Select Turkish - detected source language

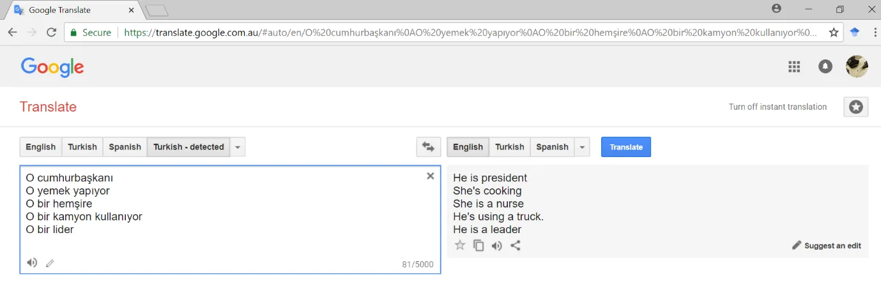click(x=188, y=147)
